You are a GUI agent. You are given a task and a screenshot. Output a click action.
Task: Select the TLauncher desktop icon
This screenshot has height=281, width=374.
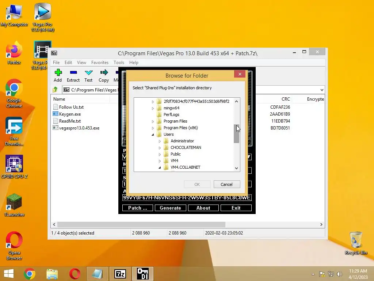(x=14, y=205)
